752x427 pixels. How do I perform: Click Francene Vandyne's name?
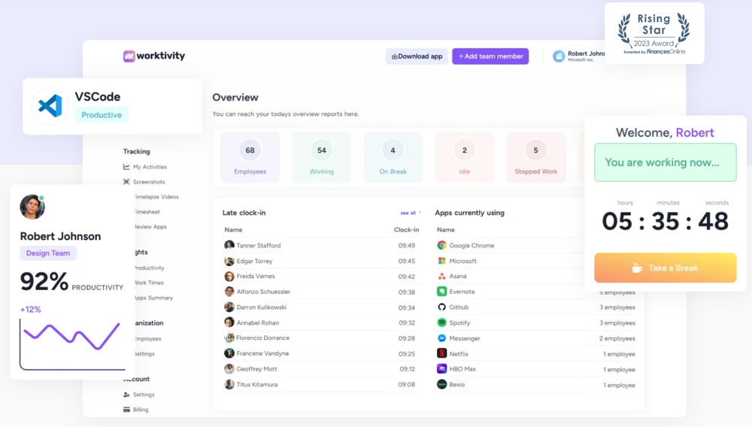(262, 353)
